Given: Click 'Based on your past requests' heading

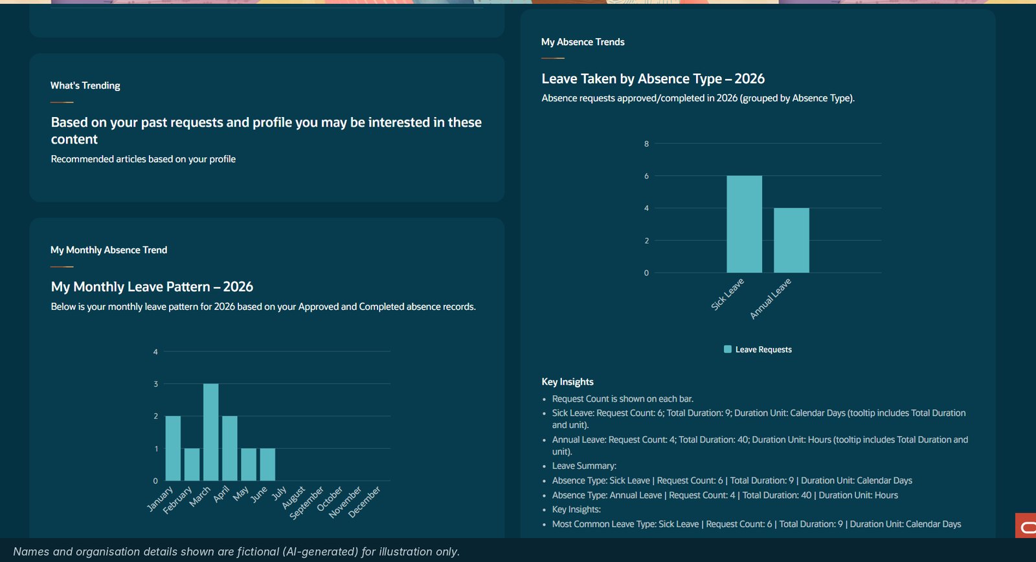Looking at the screenshot, I should (266, 131).
